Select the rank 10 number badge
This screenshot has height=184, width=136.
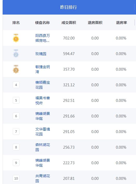(x=16, y=179)
